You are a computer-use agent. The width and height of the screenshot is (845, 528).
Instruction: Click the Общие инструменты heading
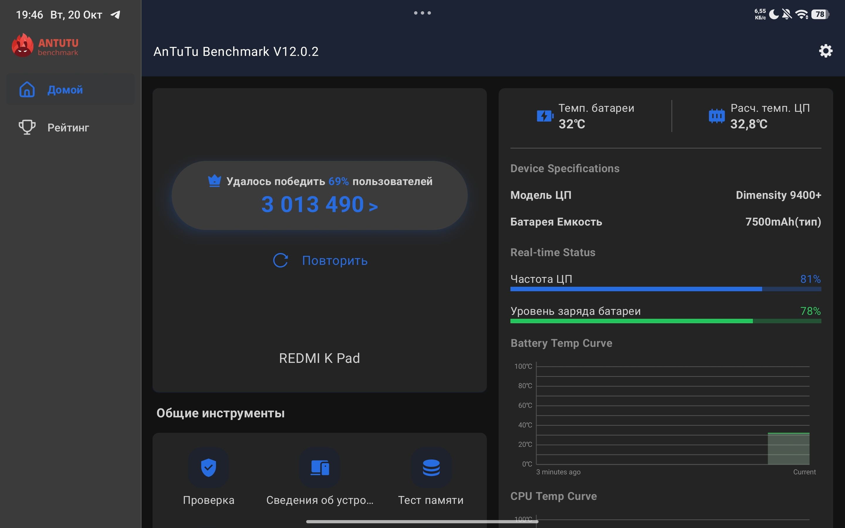pos(220,413)
